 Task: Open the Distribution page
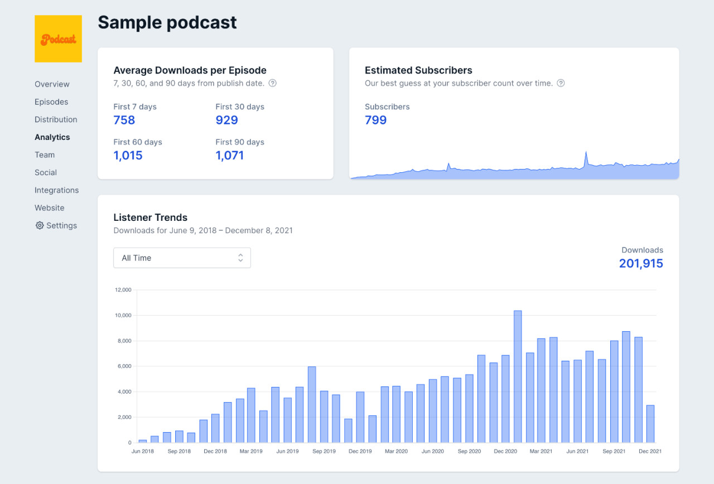(56, 119)
